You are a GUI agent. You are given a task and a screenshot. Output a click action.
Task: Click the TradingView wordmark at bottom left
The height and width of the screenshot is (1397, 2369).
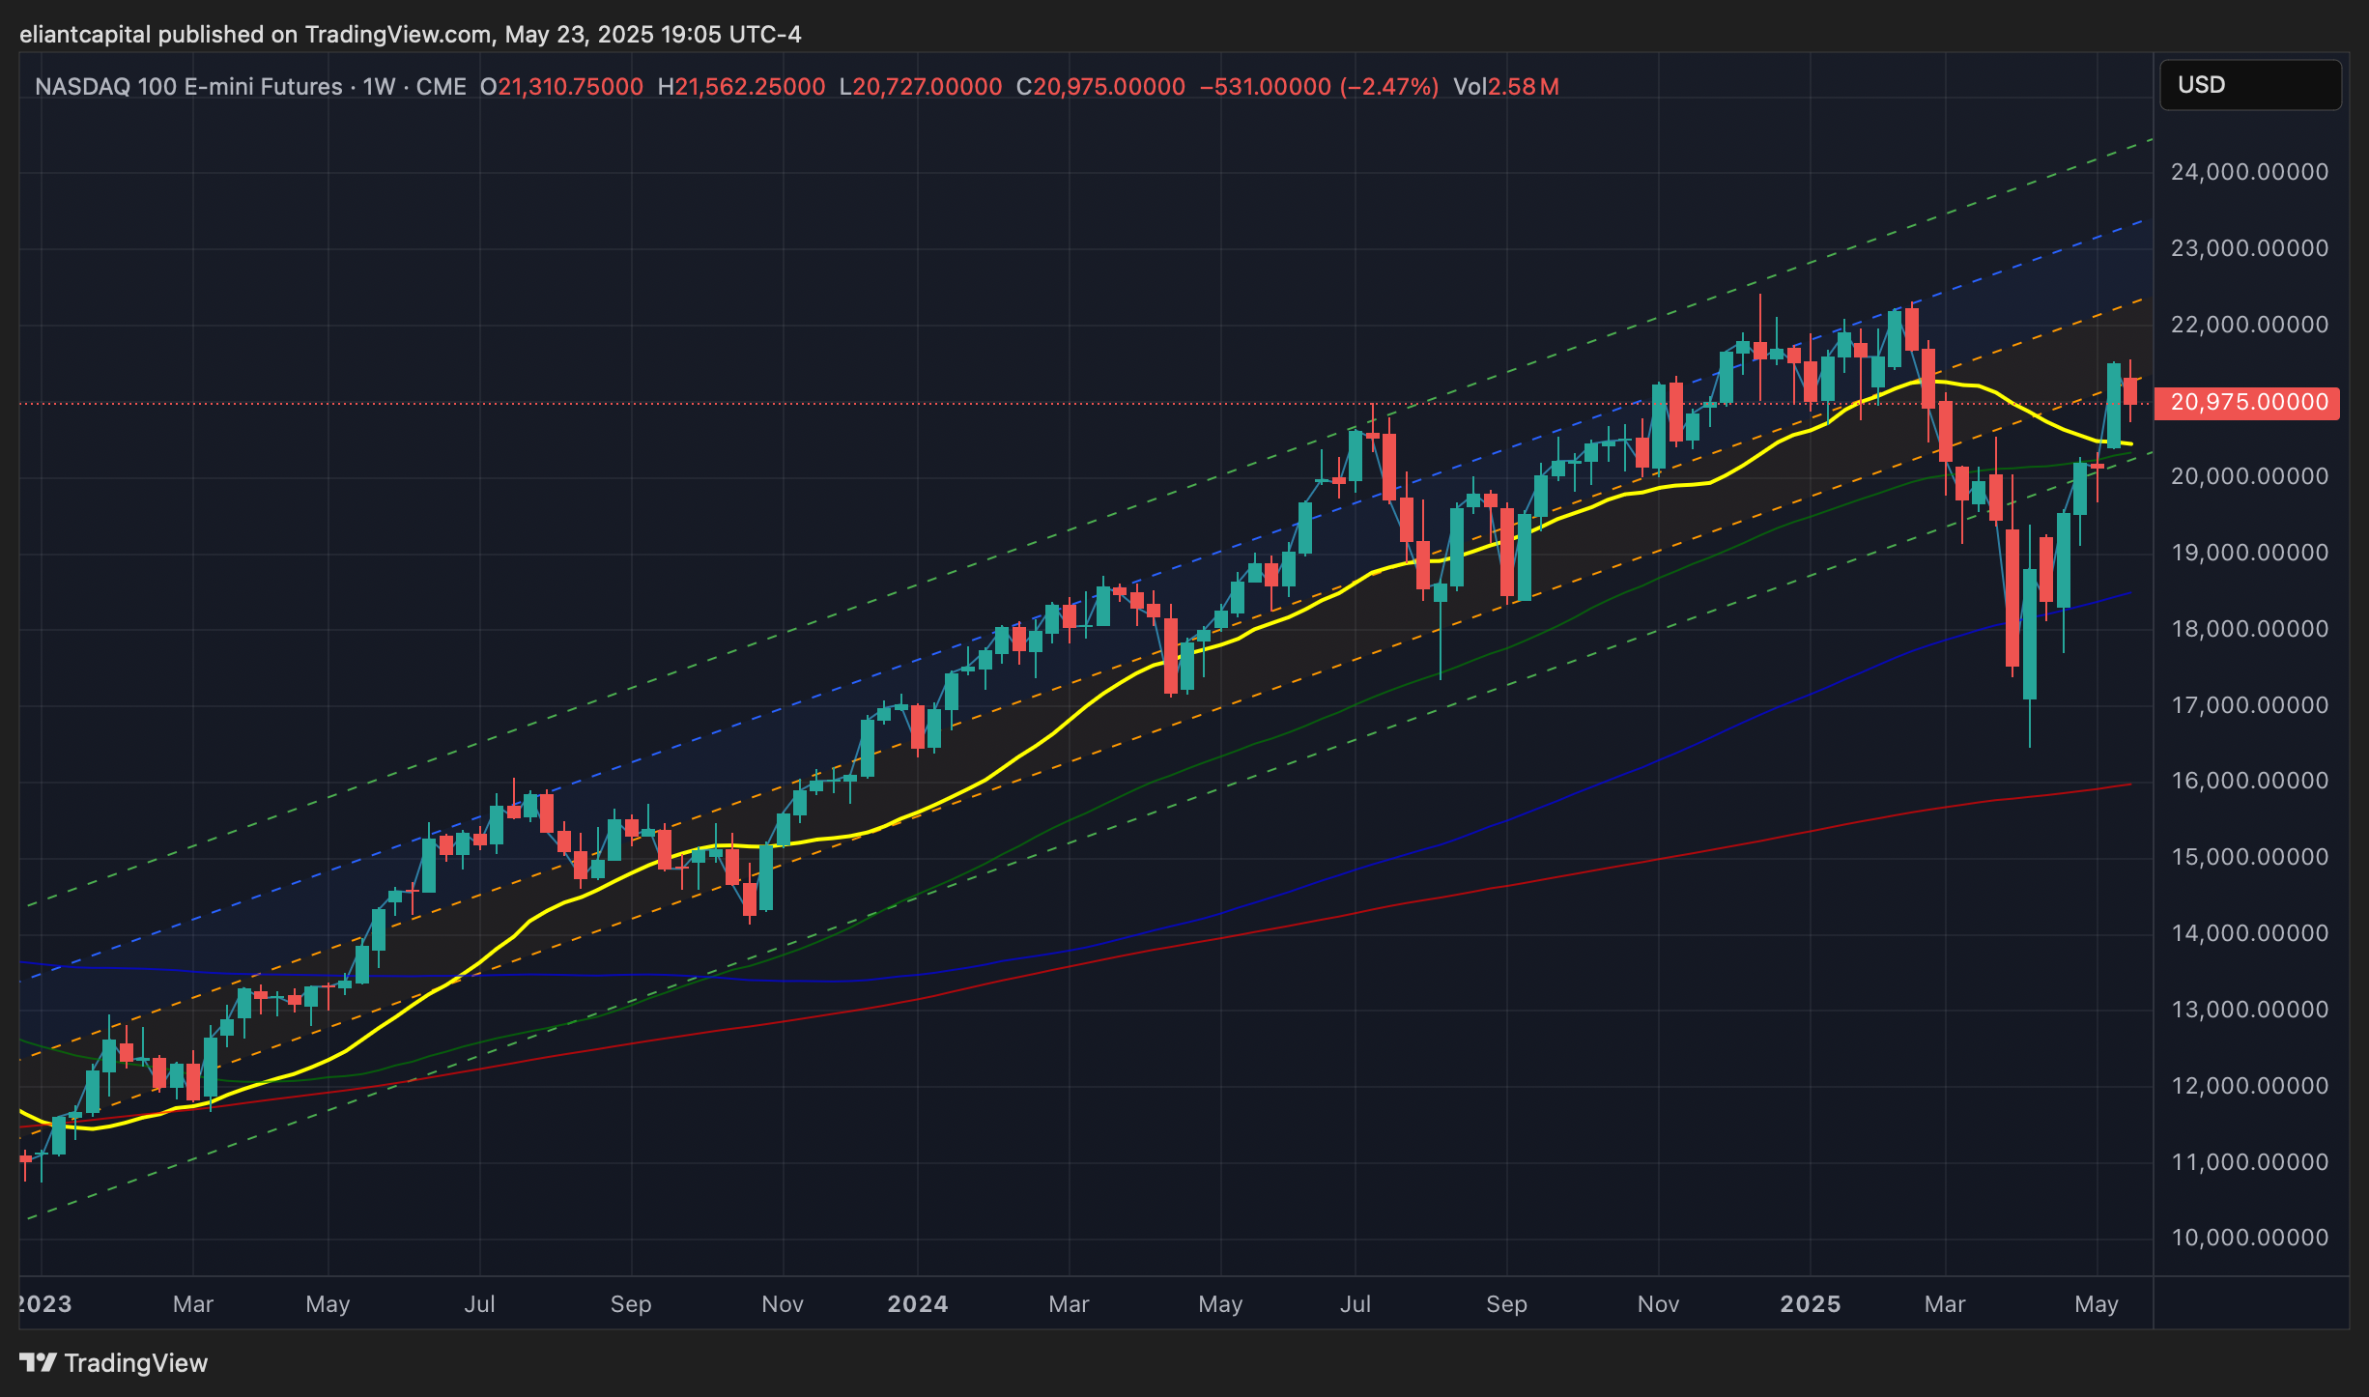tap(135, 1363)
